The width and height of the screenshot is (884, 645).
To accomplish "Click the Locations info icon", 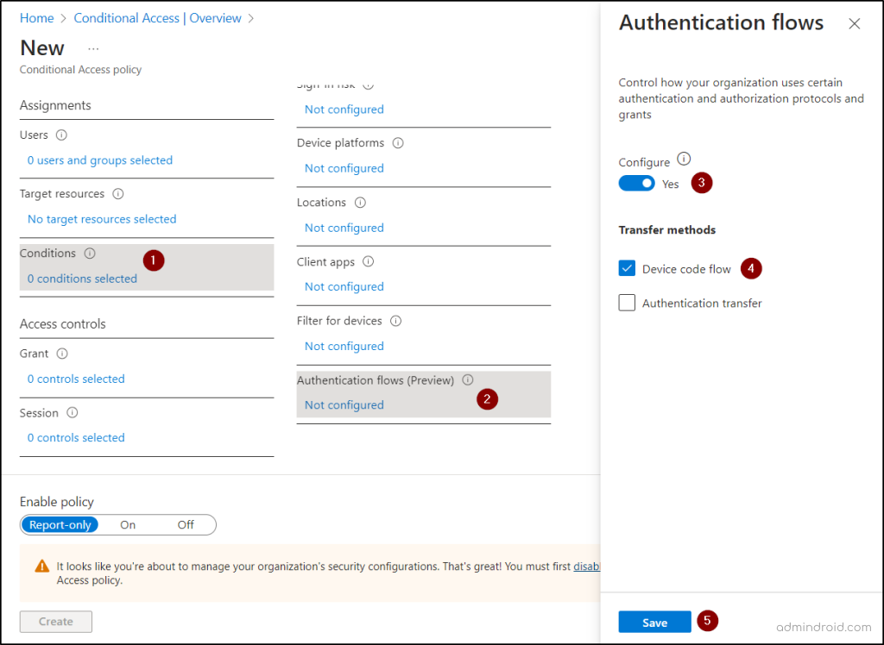I will [361, 202].
